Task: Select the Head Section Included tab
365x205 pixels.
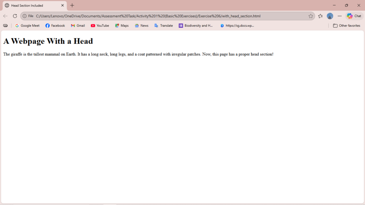Action: click(30, 5)
